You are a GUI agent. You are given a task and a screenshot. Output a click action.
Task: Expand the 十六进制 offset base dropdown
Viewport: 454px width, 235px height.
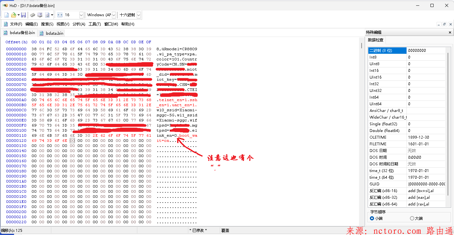pyautogui.click(x=139, y=15)
